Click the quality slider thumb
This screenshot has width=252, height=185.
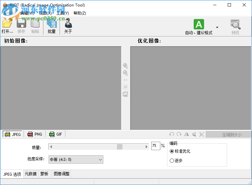[120, 147]
